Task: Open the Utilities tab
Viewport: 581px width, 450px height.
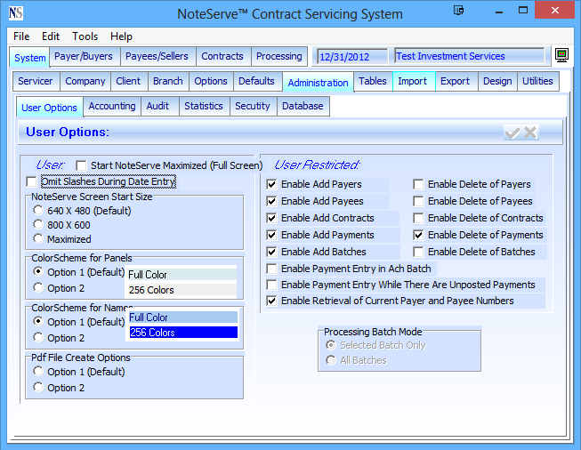Action: [537, 81]
